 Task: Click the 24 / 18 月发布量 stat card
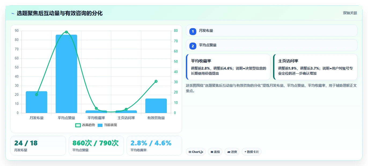pyautogui.click(x=38, y=146)
